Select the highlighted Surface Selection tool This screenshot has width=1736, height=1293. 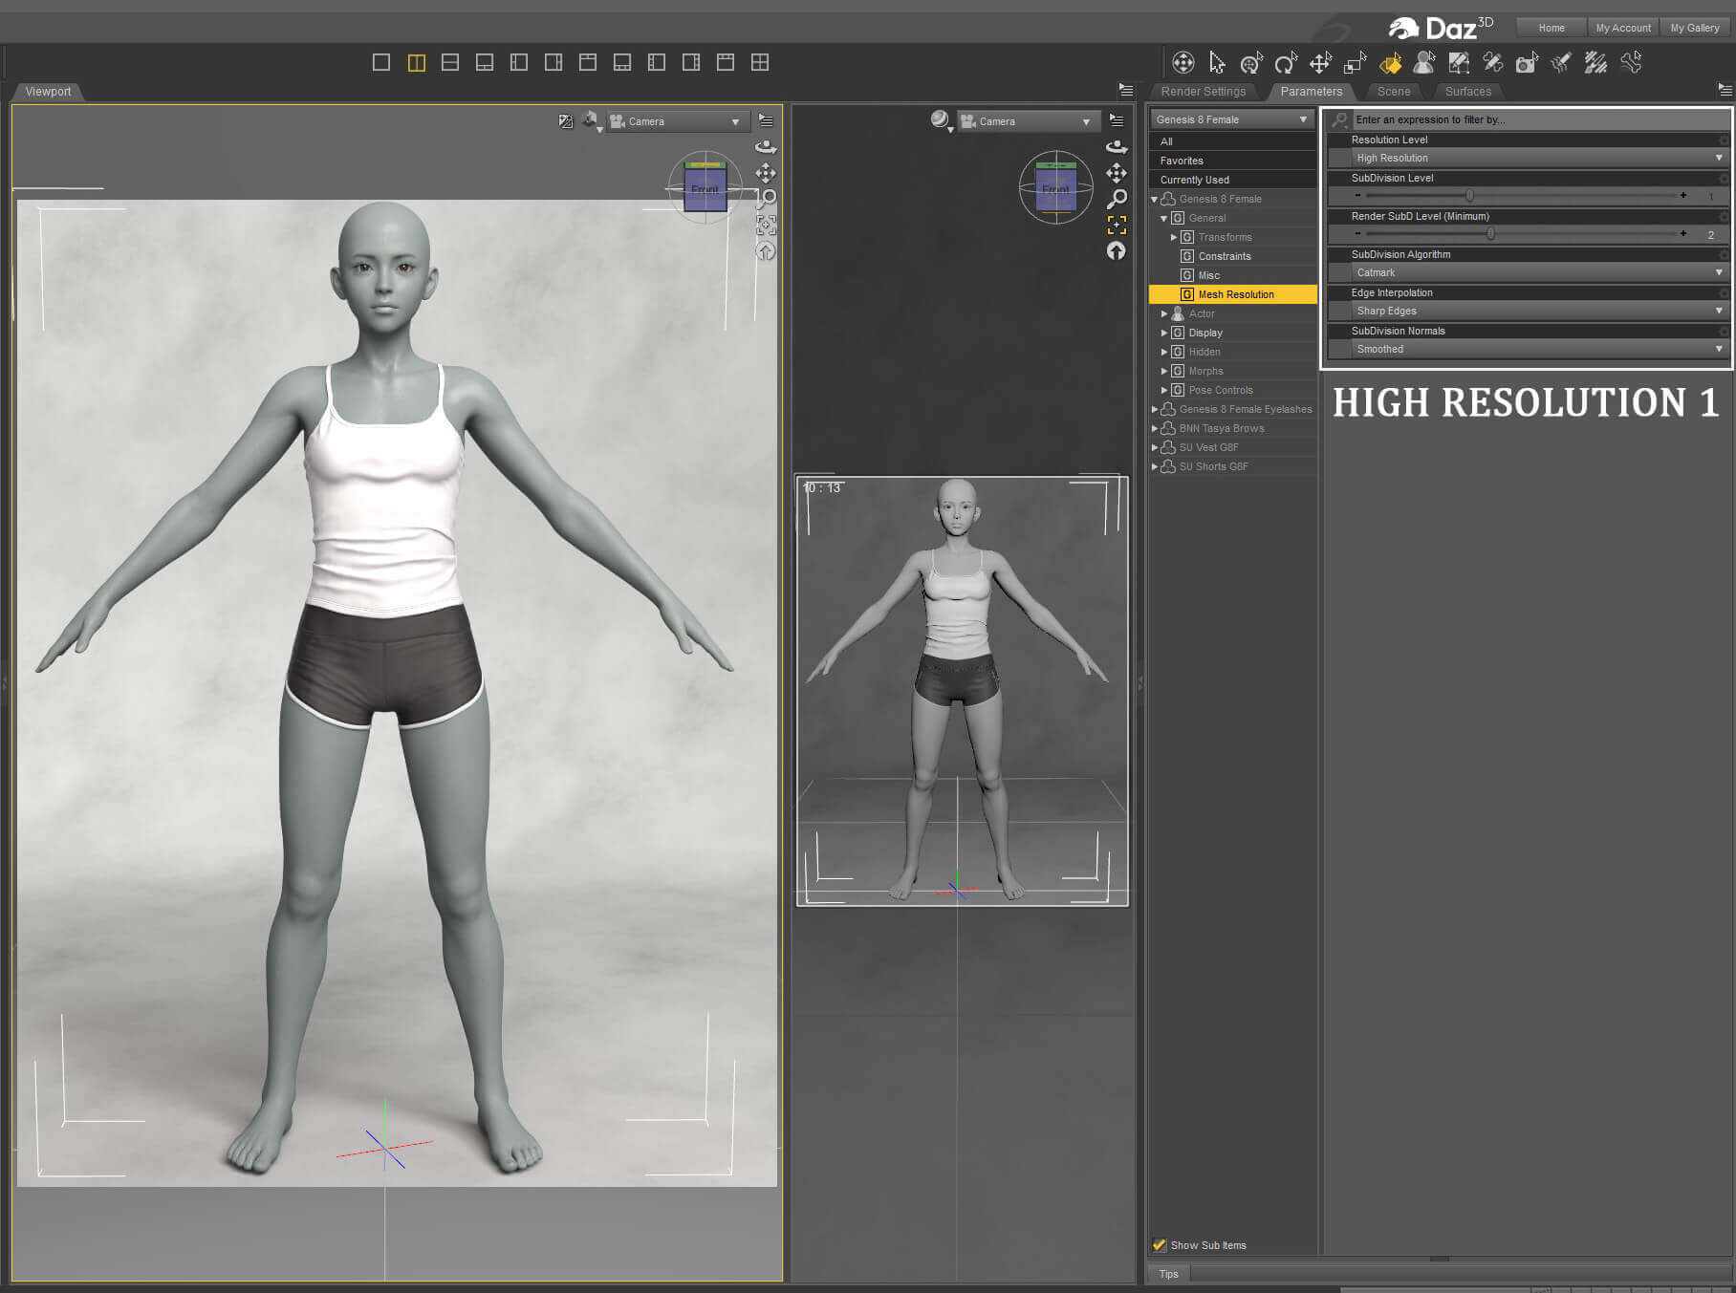[x=1390, y=63]
